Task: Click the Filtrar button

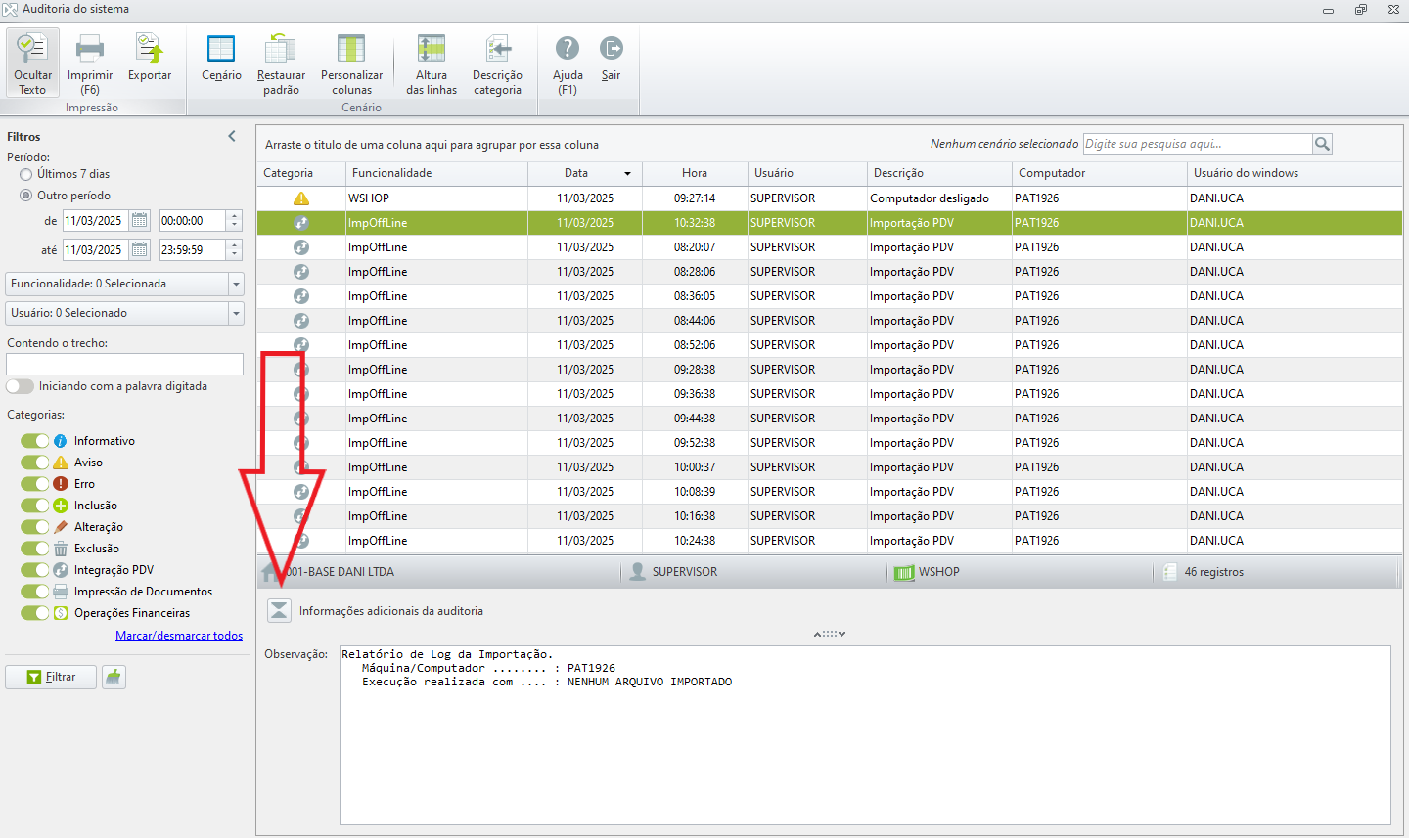Action: click(51, 677)
